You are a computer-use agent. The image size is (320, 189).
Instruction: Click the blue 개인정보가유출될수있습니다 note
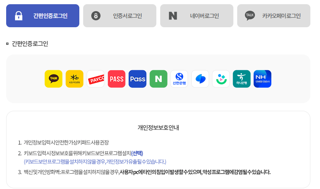pos(95,162)
